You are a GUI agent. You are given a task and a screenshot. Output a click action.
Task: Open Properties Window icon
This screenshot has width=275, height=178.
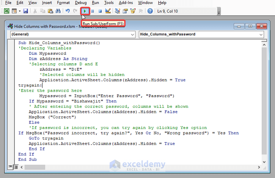tap(125, 11)
